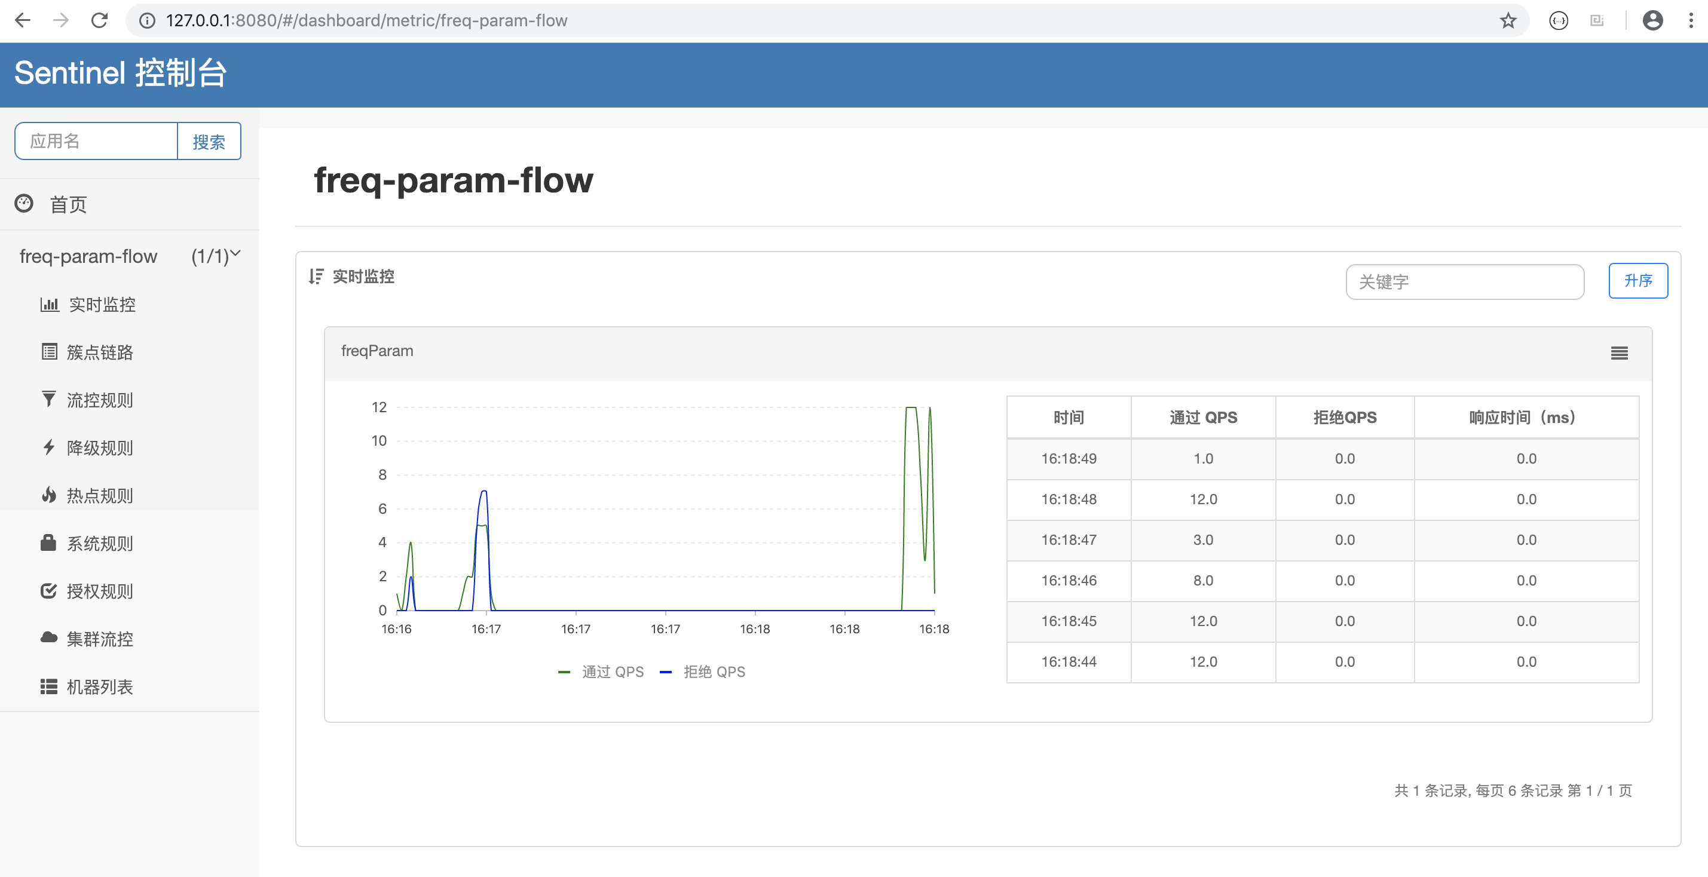This screenshot has width=1708, height=877.
Task: Click the browser back arrow
Action: pyautogui.click(x=23, y=20)
